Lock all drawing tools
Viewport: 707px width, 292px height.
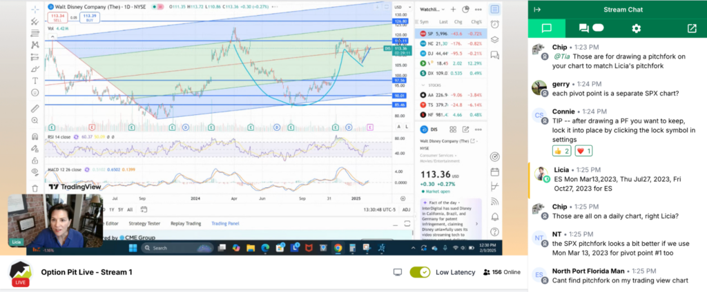tap(35, 160)
